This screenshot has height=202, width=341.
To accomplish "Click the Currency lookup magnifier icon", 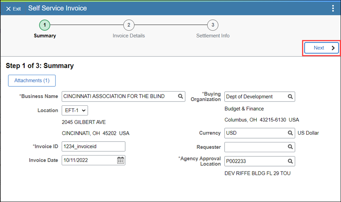I will tap(290, 133).
